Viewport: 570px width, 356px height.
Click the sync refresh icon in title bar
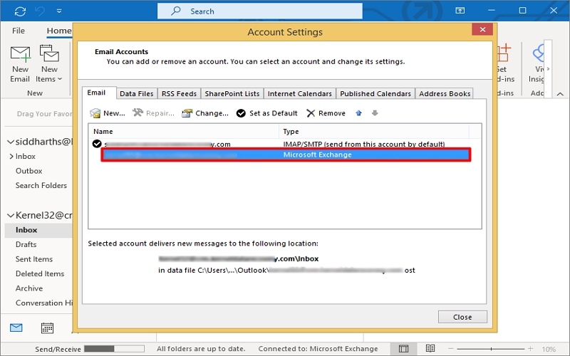pyautogui.click(x=19, y=11)
